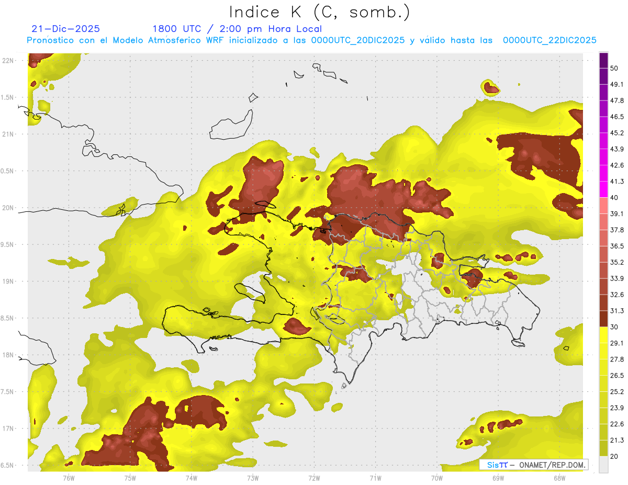Screen dimensions: 628x485
Task: Click the "47.8" color scale value
Action: coord(617,100)
